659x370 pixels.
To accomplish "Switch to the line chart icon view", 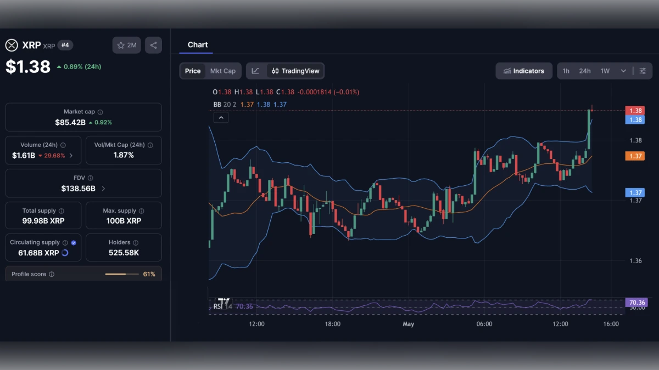I will 255,71.
